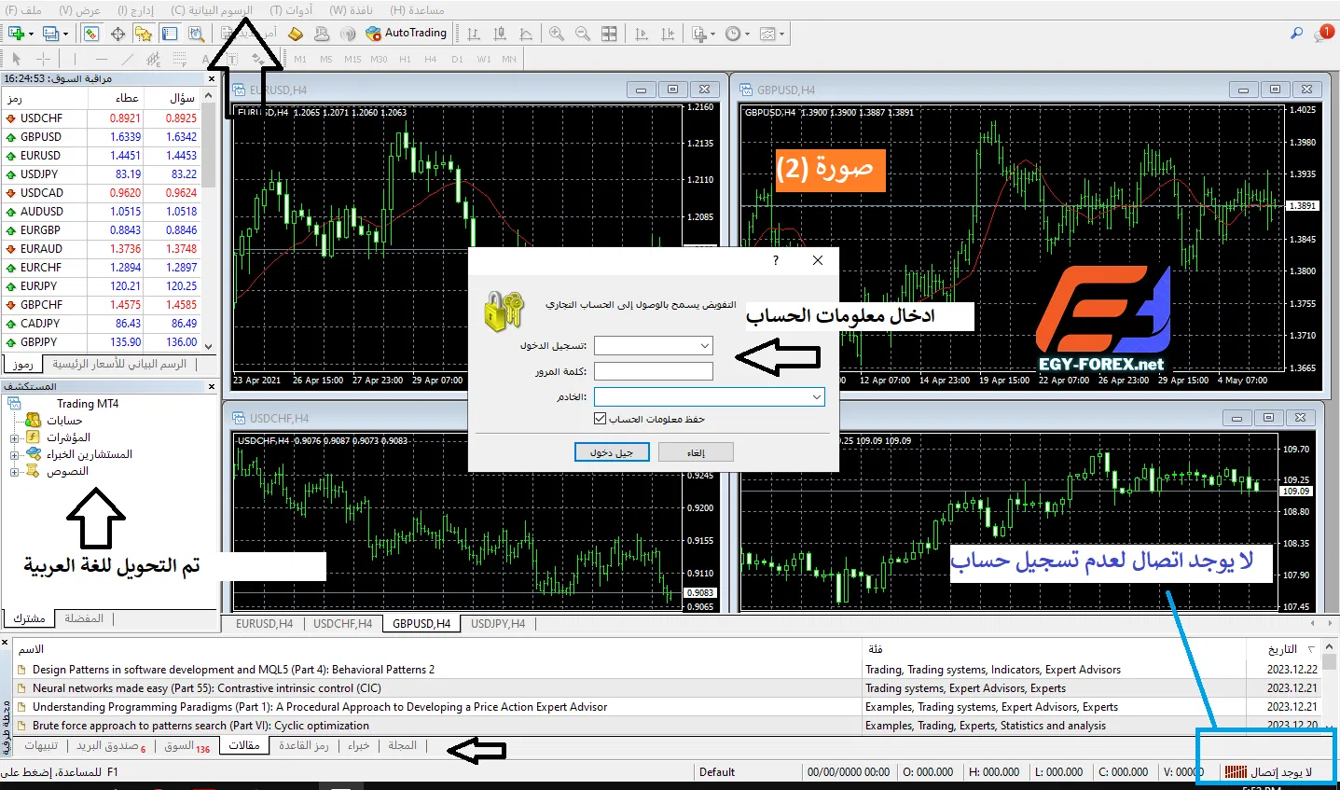
Task: Toggle the Navigator star-folder icon
Action: [x=143, y=34]
